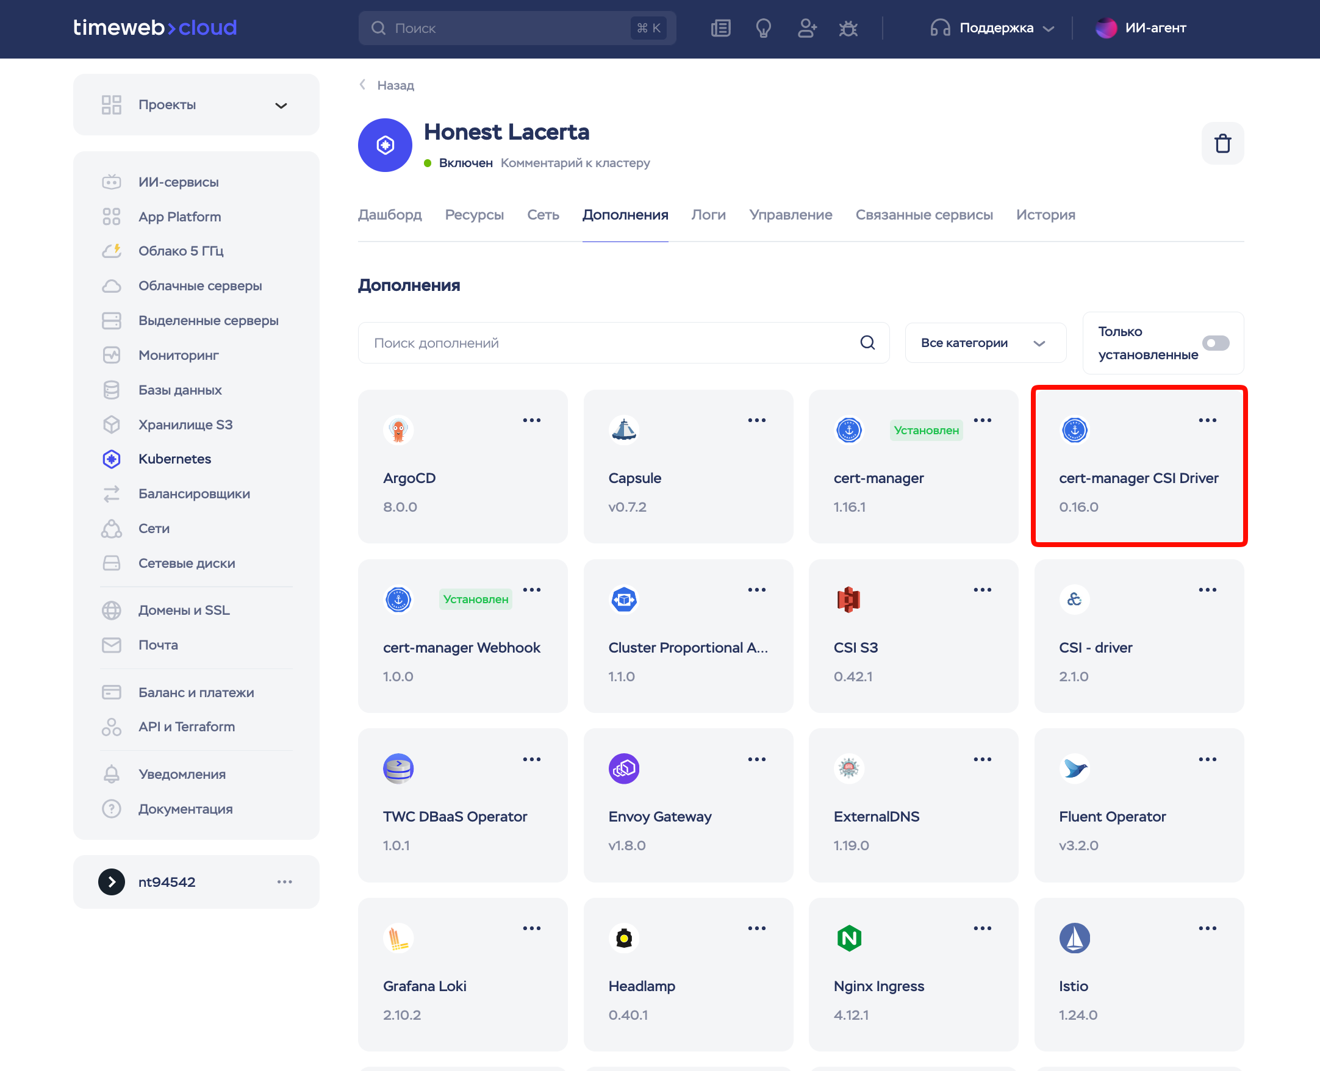1320x1071 pixels.
Task: Switch to the Управление tab
Action: point(791,215)
